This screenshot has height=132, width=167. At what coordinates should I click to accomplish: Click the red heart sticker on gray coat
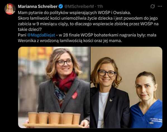pos(75,95)
